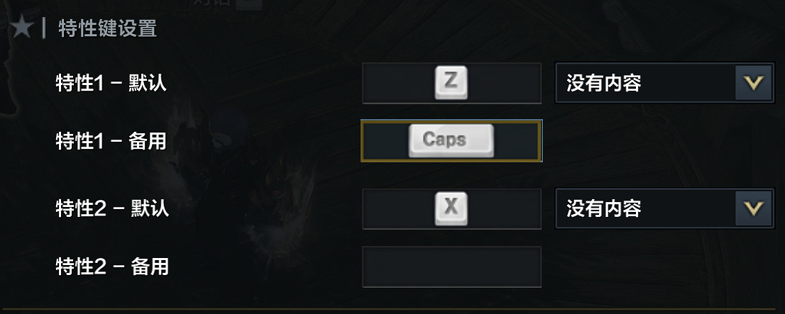This screenshot has height=314, width=785.
Task: Click the Z key icon
Action: (451, 83)
